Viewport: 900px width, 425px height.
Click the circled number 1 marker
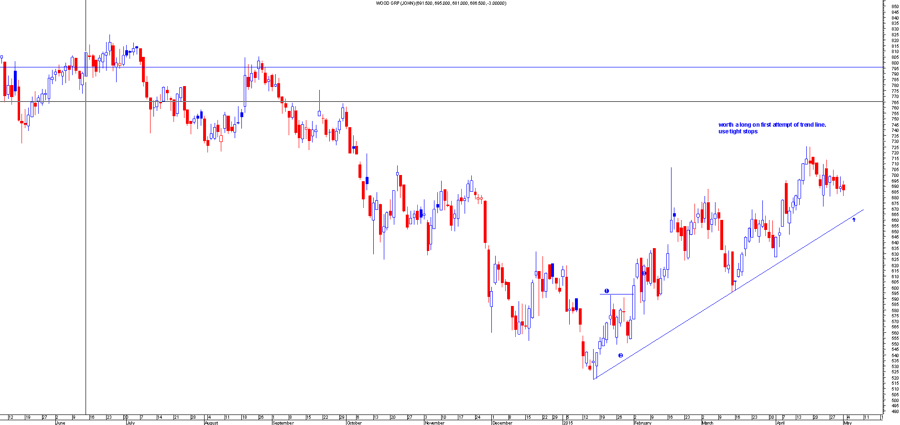pyautogui.click(x=607, y=291)
